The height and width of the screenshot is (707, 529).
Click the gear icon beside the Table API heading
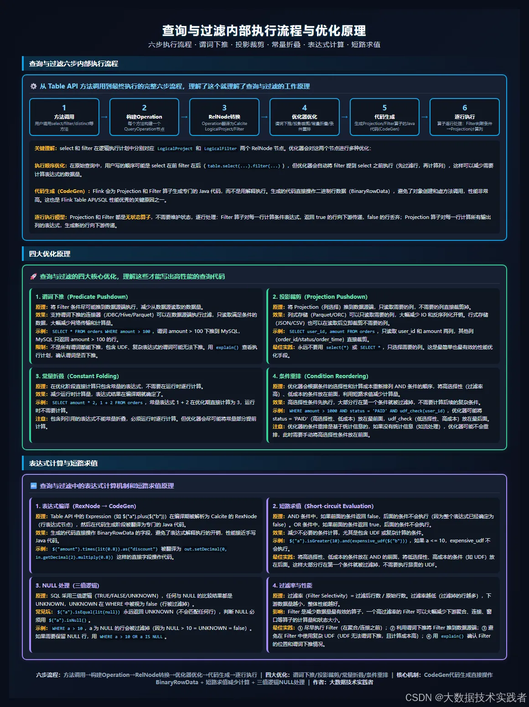pyautogui.click(x=33, y=86)
